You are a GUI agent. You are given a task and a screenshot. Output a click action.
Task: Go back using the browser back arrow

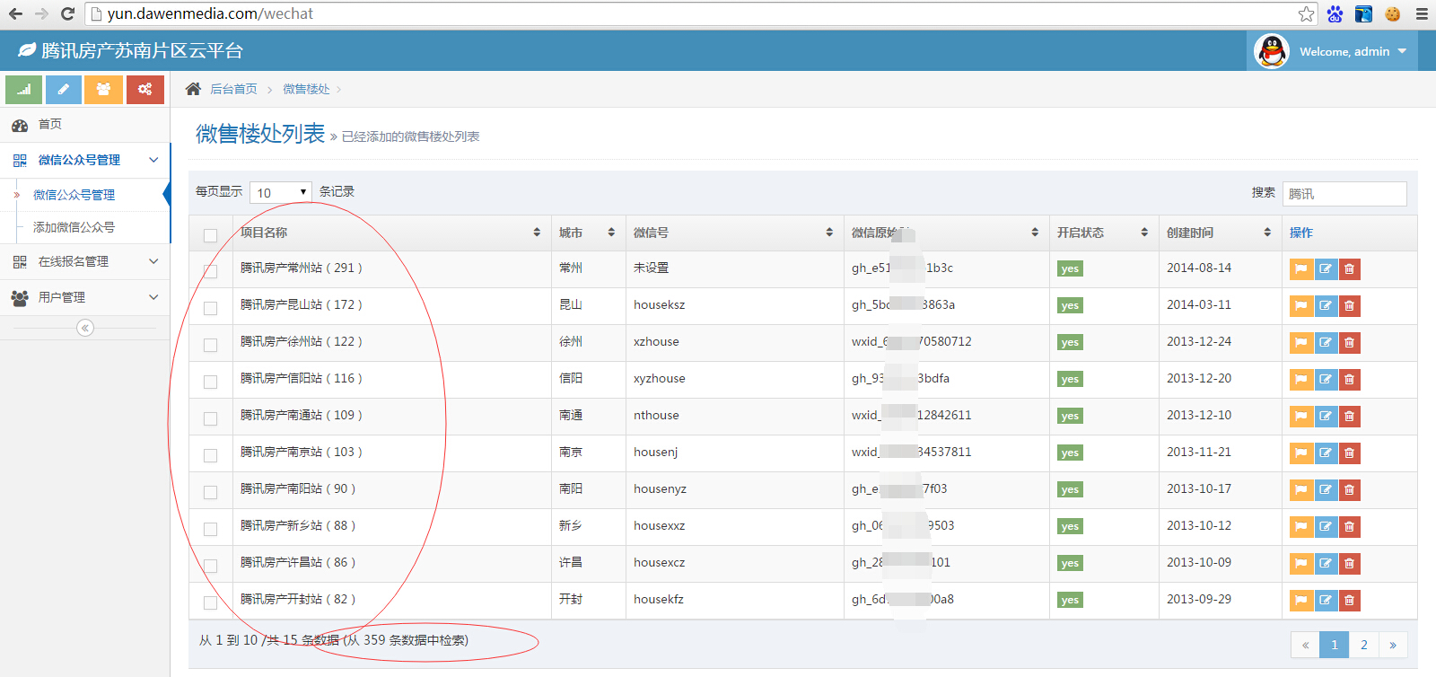(15, 13)
